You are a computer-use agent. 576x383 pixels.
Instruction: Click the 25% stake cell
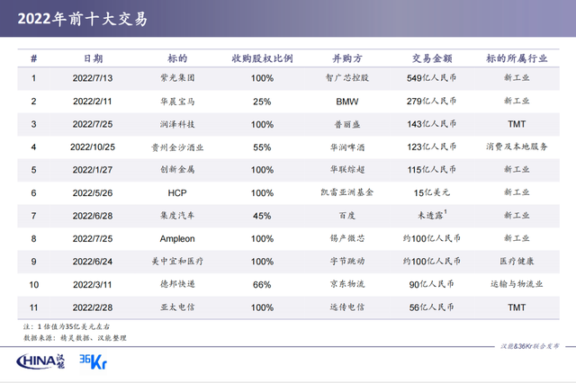click(x=262, y=102)
